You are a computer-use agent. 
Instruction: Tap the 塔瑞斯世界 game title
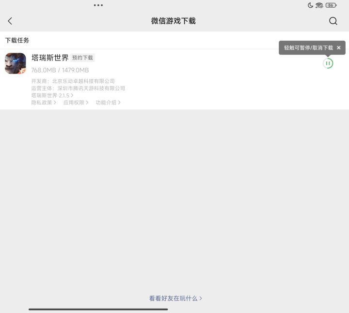tap(50, 58)
